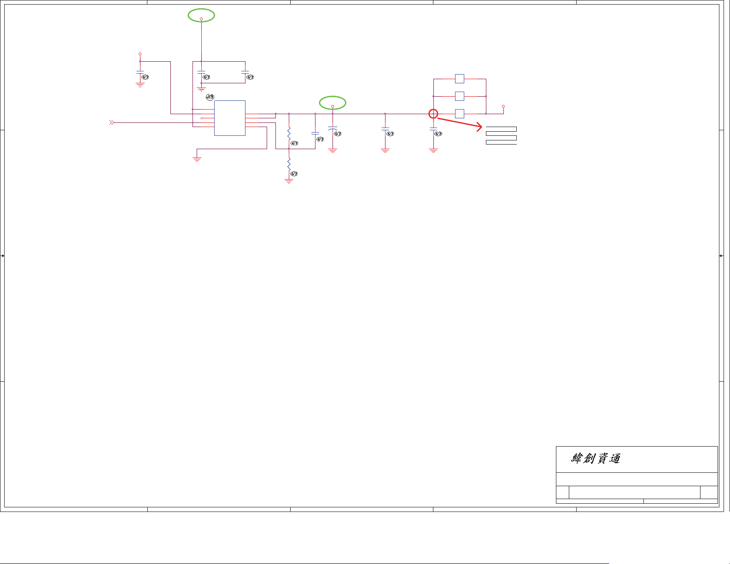Click the power terminal above the leftmost capacitor
The height and width of the screenshot is (564, 730).
tap(140, 54)
